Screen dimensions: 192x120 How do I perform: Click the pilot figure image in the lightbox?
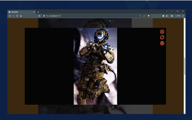pyautogui.click(x=95, y=66)
